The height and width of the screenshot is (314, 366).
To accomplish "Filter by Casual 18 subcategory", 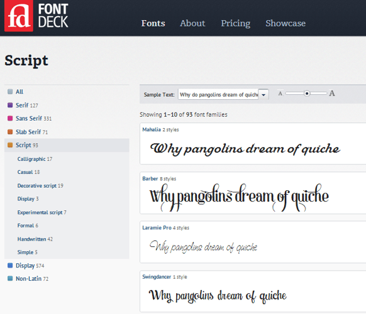I will pyautogui.click(x=28, y=172).
